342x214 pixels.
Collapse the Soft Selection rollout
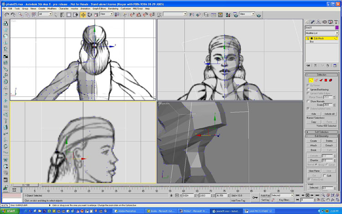(x=322, y=131)
